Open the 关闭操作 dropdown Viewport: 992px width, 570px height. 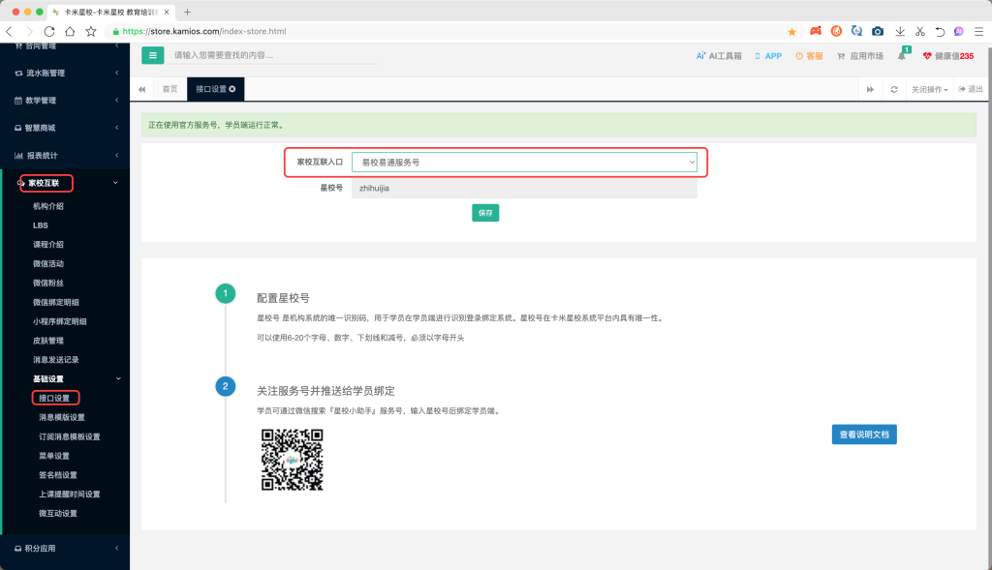pyautogui.click(x=929, y=89)
